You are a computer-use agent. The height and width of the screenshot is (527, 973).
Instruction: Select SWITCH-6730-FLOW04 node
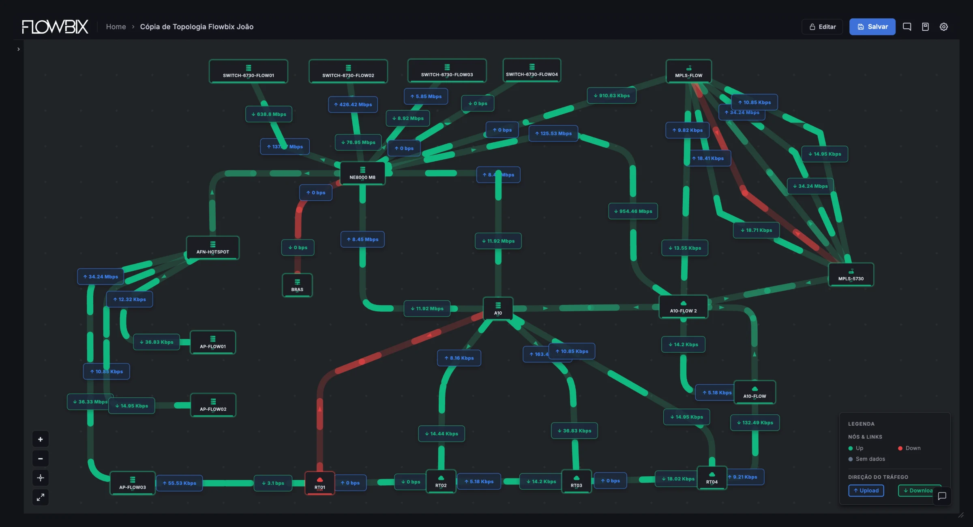pos(532,70)
